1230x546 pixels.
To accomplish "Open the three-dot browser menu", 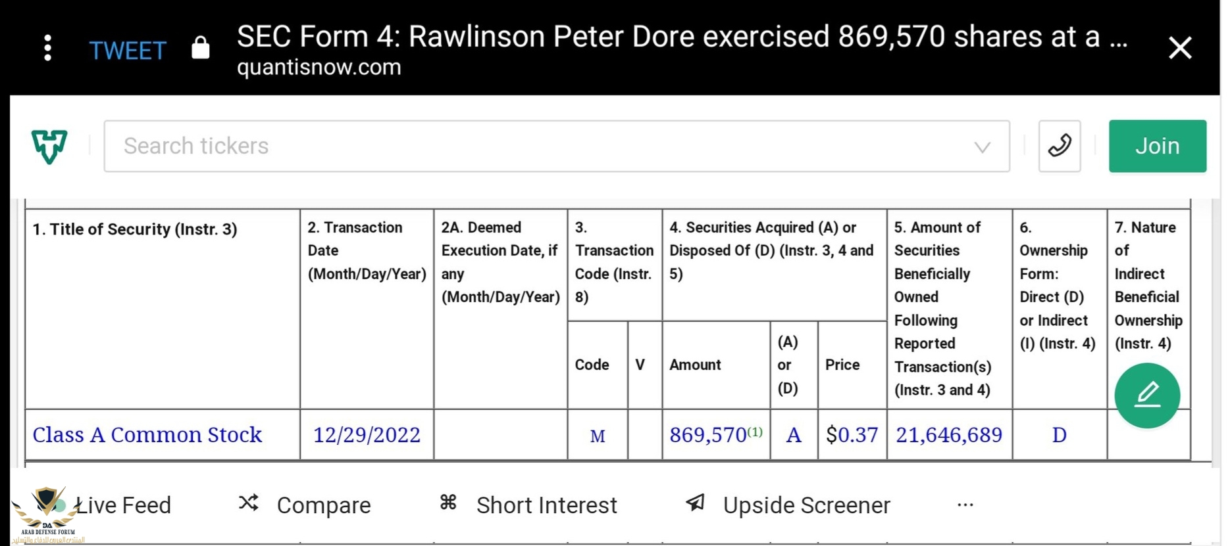I will pos(47,49).
